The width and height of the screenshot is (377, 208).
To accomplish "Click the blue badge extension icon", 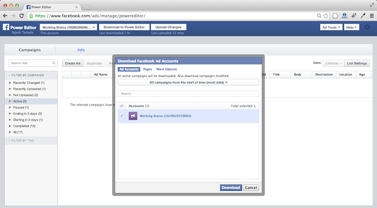I will 344,16.
